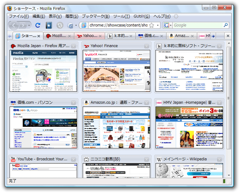Bookmark this page with the star icon
Screen dimensions: 240x193
151,25
